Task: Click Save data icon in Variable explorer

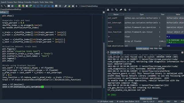Action: tap(112, 10)
